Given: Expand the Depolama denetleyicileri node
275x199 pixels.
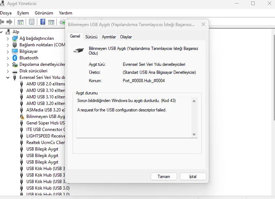Looking at the screenshot, I should (8, 65).
